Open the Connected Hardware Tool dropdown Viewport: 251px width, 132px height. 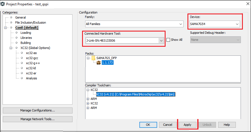coord(125,41)
